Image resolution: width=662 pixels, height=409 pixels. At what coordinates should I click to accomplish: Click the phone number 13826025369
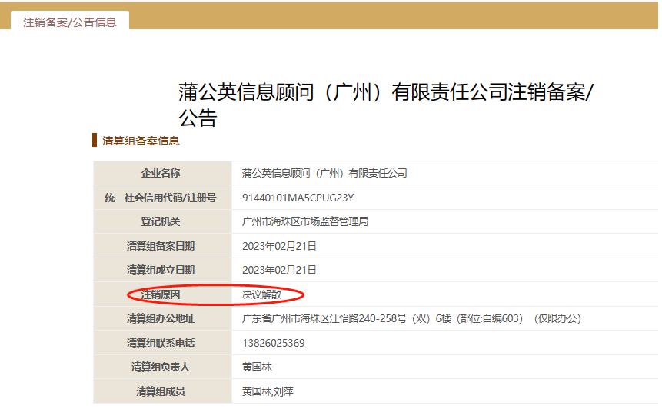[x=273, y=343]
